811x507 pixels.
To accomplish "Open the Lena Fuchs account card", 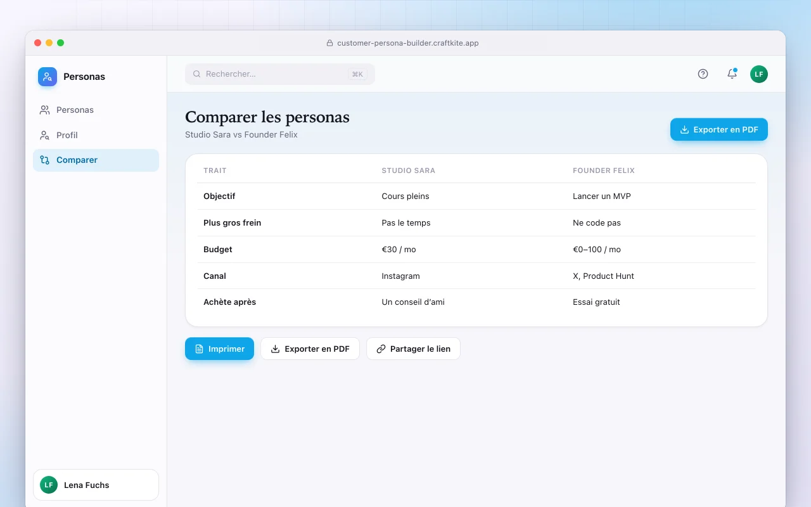I will (x=96, y=485).
